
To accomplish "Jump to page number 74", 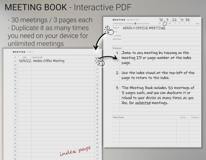I will pyautogui.click(x=97, y=155).
